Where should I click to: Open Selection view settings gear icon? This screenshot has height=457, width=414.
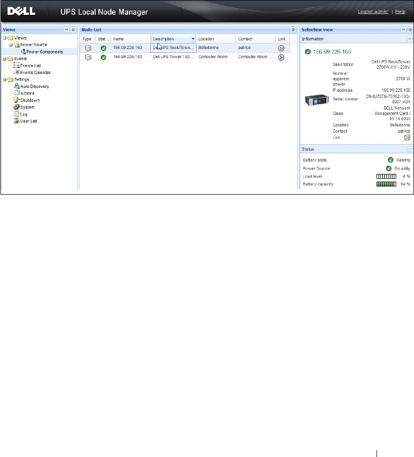pos(410,29)
